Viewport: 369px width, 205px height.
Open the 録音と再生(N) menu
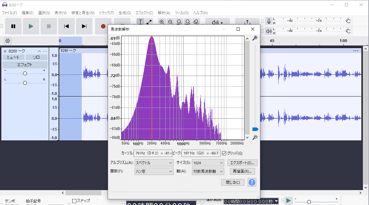83,13
